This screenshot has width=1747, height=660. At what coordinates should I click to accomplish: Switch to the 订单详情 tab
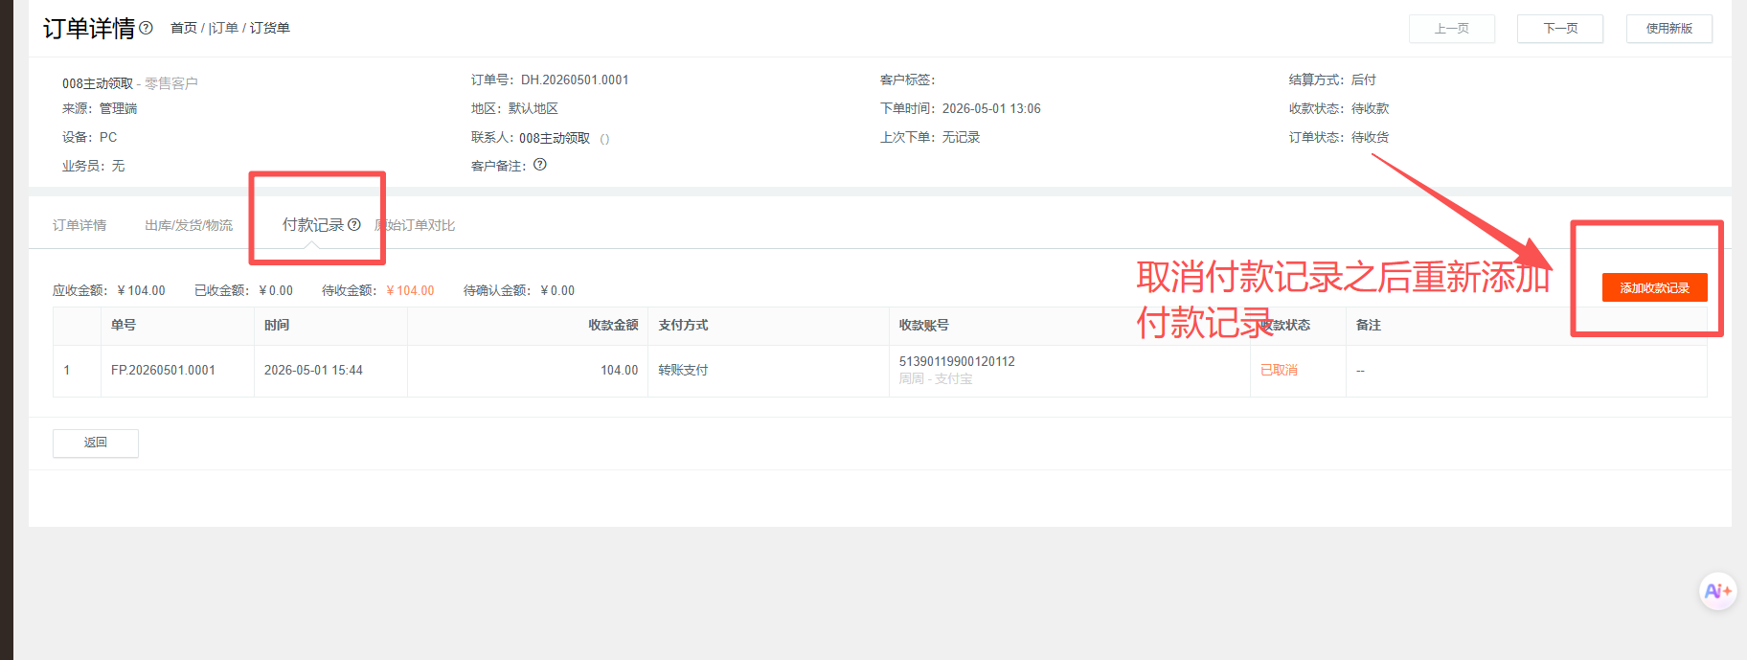(x=79, y=225)
